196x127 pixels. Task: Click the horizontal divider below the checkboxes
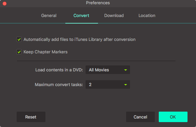point(96,61)
